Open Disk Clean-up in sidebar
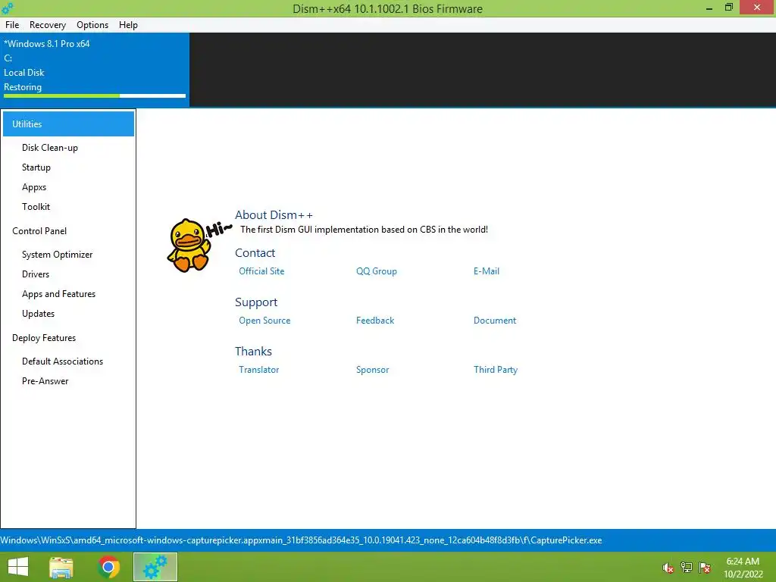The width and height of the screenshot is (776, 582). click(49, 148)
